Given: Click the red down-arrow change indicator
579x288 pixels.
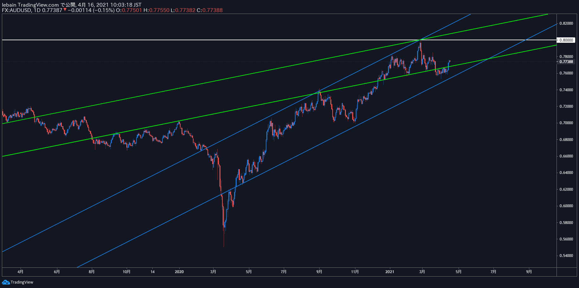Looking at the screenshot, I should click(x=65, y=10).
